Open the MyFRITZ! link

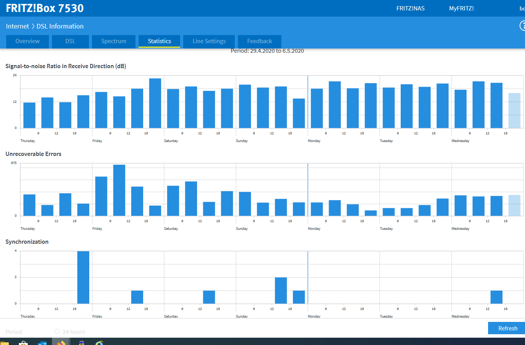click(x=461, y=8)
